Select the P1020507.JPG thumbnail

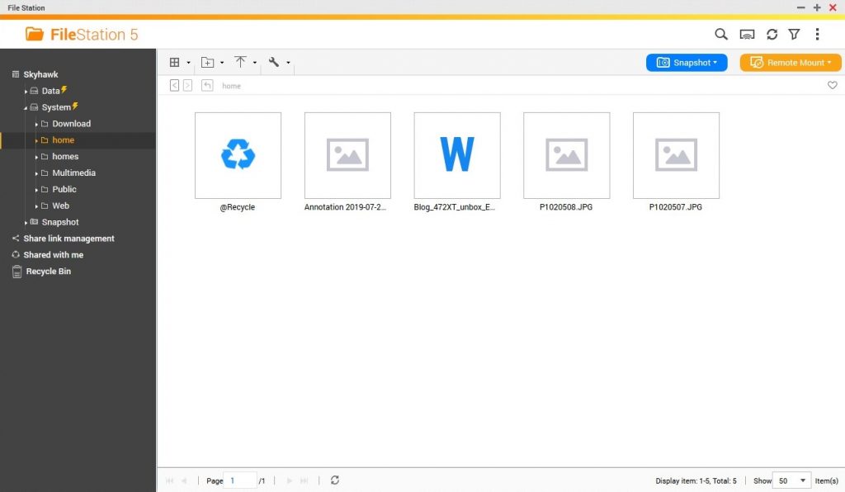coord(676,155)
